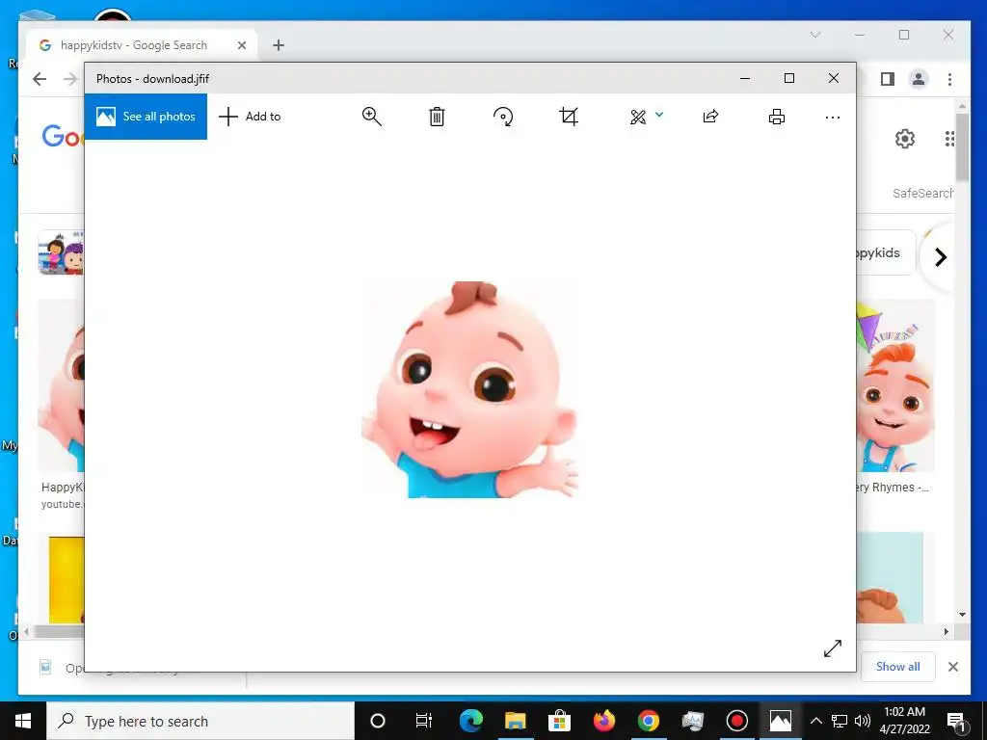Launch Firefox from taskbar
The width and height of the screenshot is (987, 740).
pyautogui.click(x=603, y=721)
